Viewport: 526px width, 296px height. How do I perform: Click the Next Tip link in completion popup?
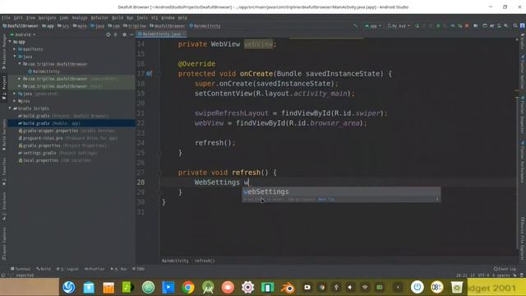325,199
